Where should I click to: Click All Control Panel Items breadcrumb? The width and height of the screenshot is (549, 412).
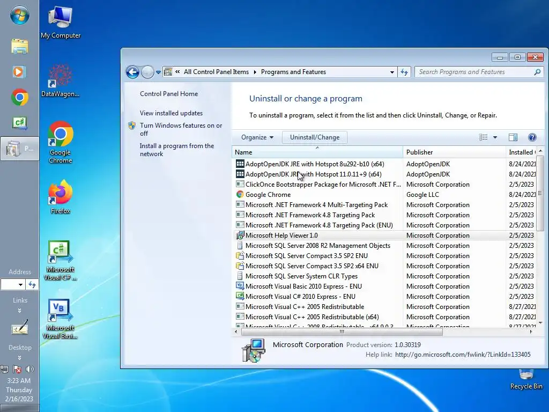click(216, 72)
